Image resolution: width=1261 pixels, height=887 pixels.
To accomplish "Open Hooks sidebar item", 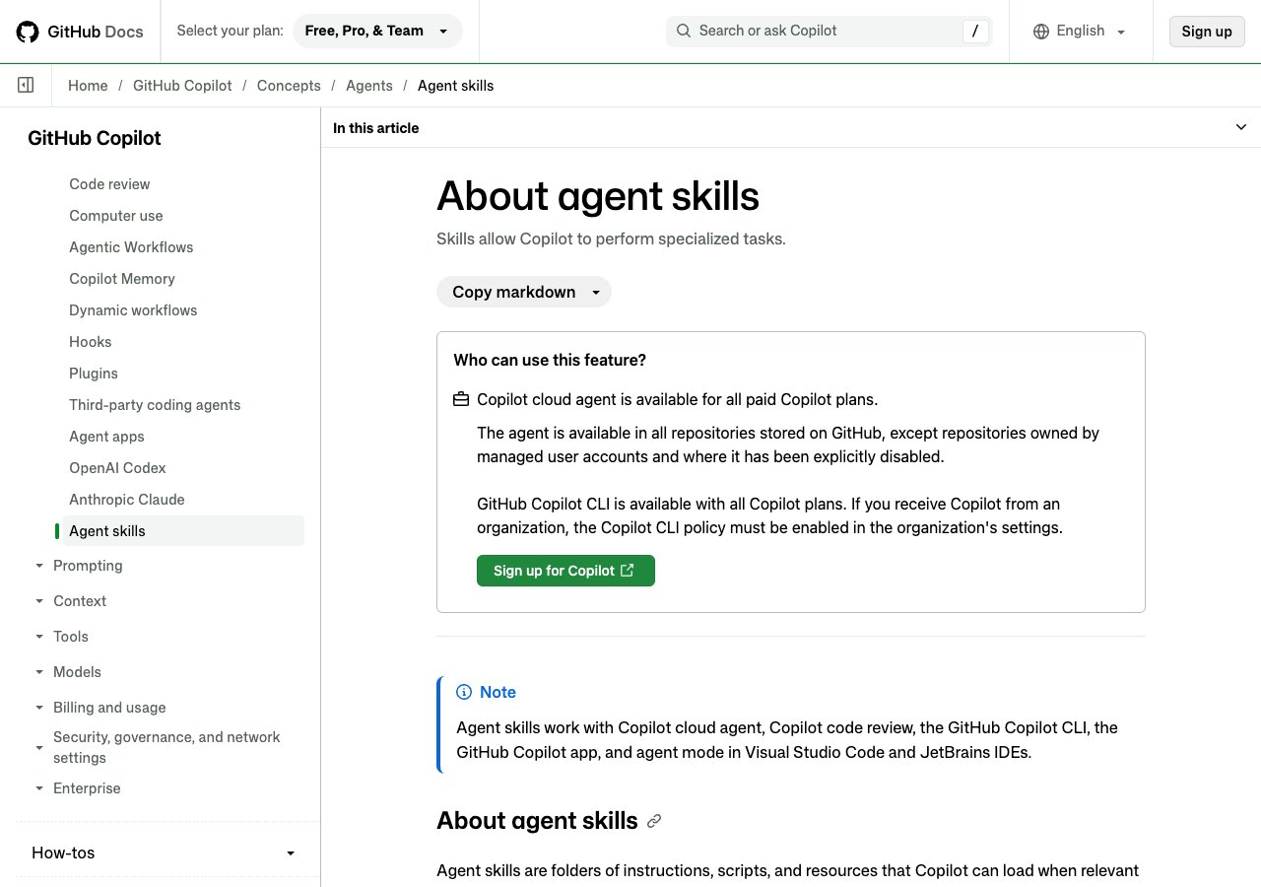I will (x=91, y=342).
